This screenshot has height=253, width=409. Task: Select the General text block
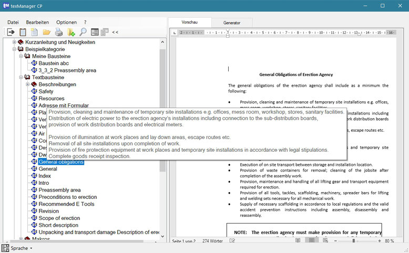click(48, 169)
